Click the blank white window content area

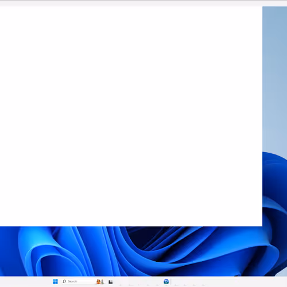pyautogui.click(x=131, y=117)
